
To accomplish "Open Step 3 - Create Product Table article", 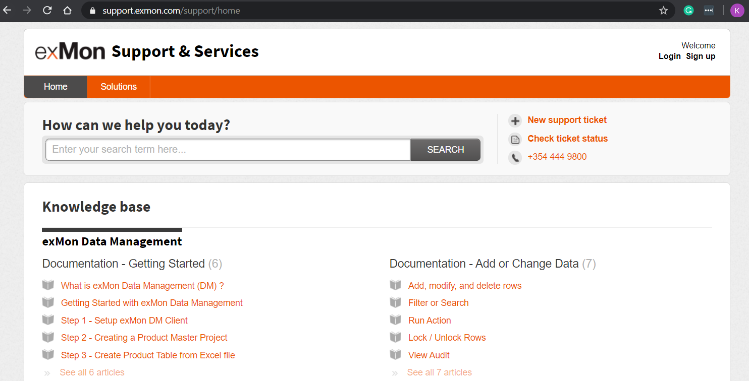I will [x=148, y=355].
